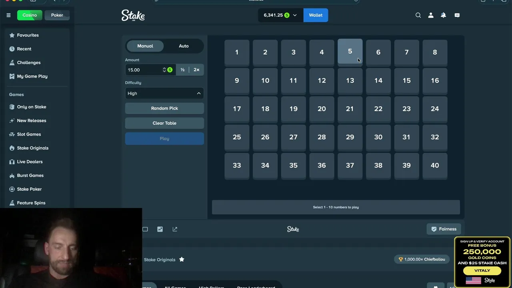Open the notifications bell icon
The width and height of the screenshot is (512, 288).
tap(443, 15)
